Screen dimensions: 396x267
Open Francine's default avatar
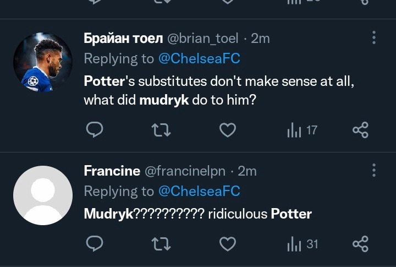tap(43, 195)
